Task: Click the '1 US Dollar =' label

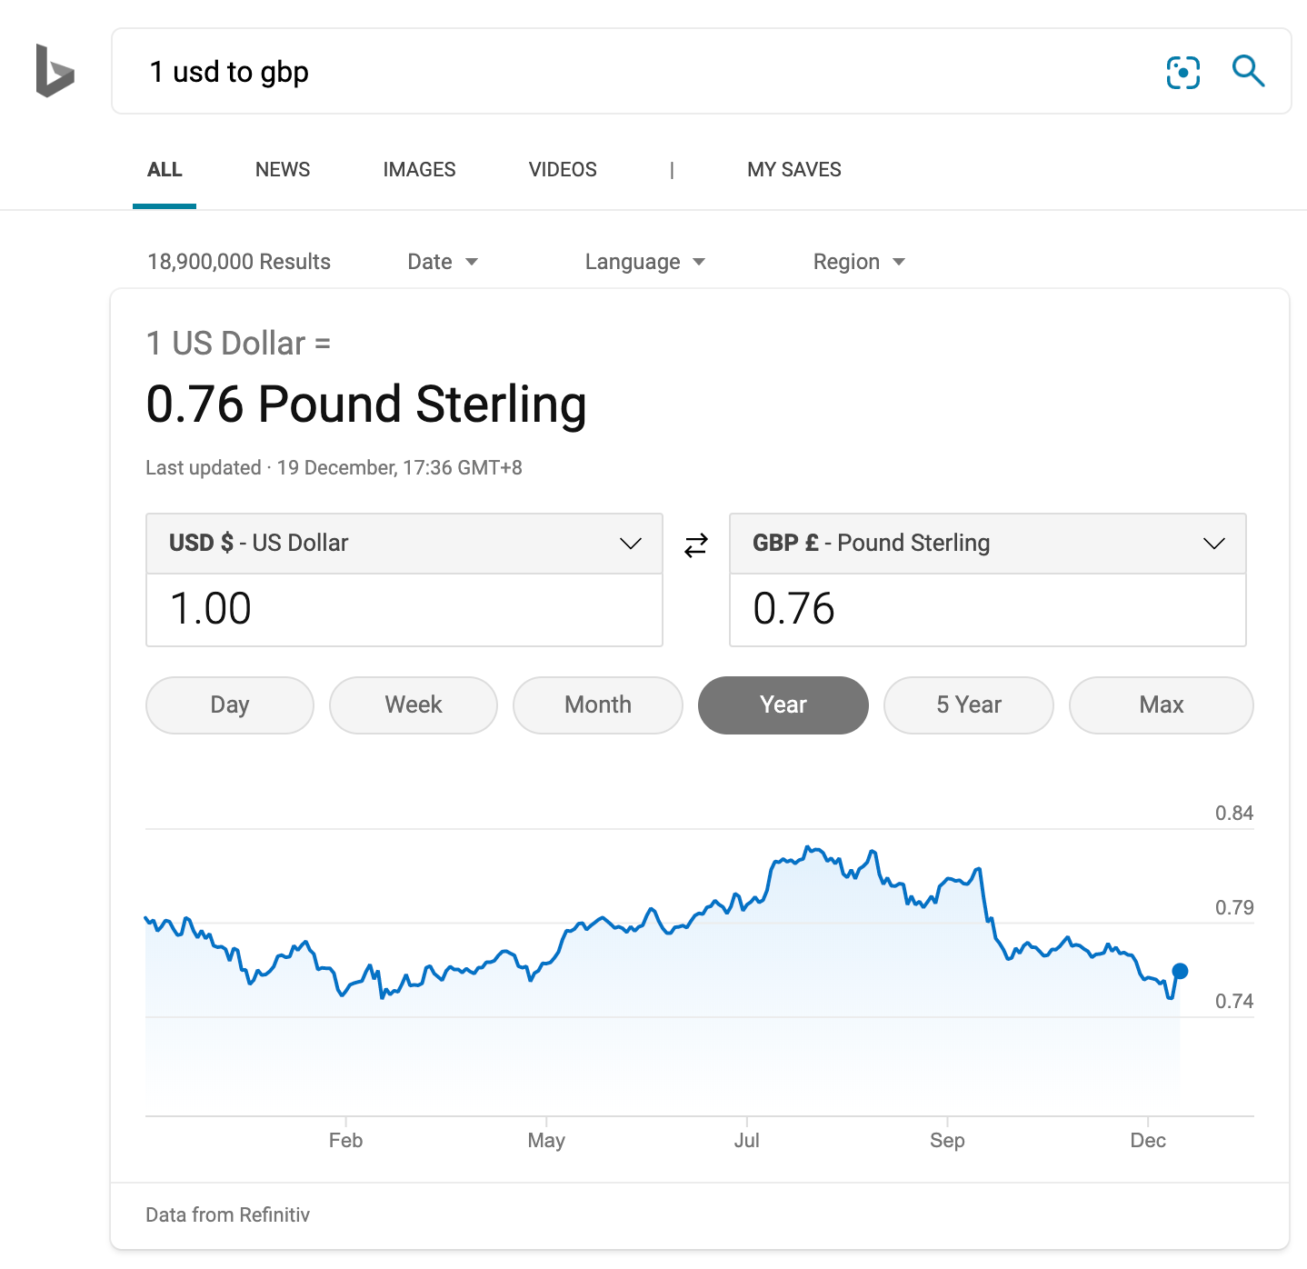Action: [x=238, y=344]
